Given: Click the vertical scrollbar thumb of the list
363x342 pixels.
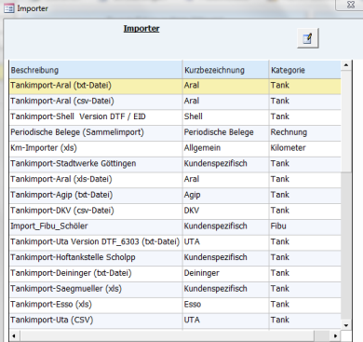Looking at the screenshot, I should pos(346,120).
